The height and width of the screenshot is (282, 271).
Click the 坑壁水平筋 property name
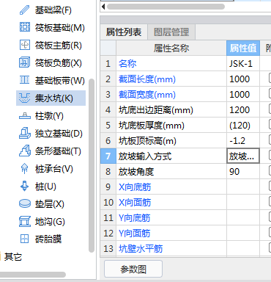click(141, 249)
